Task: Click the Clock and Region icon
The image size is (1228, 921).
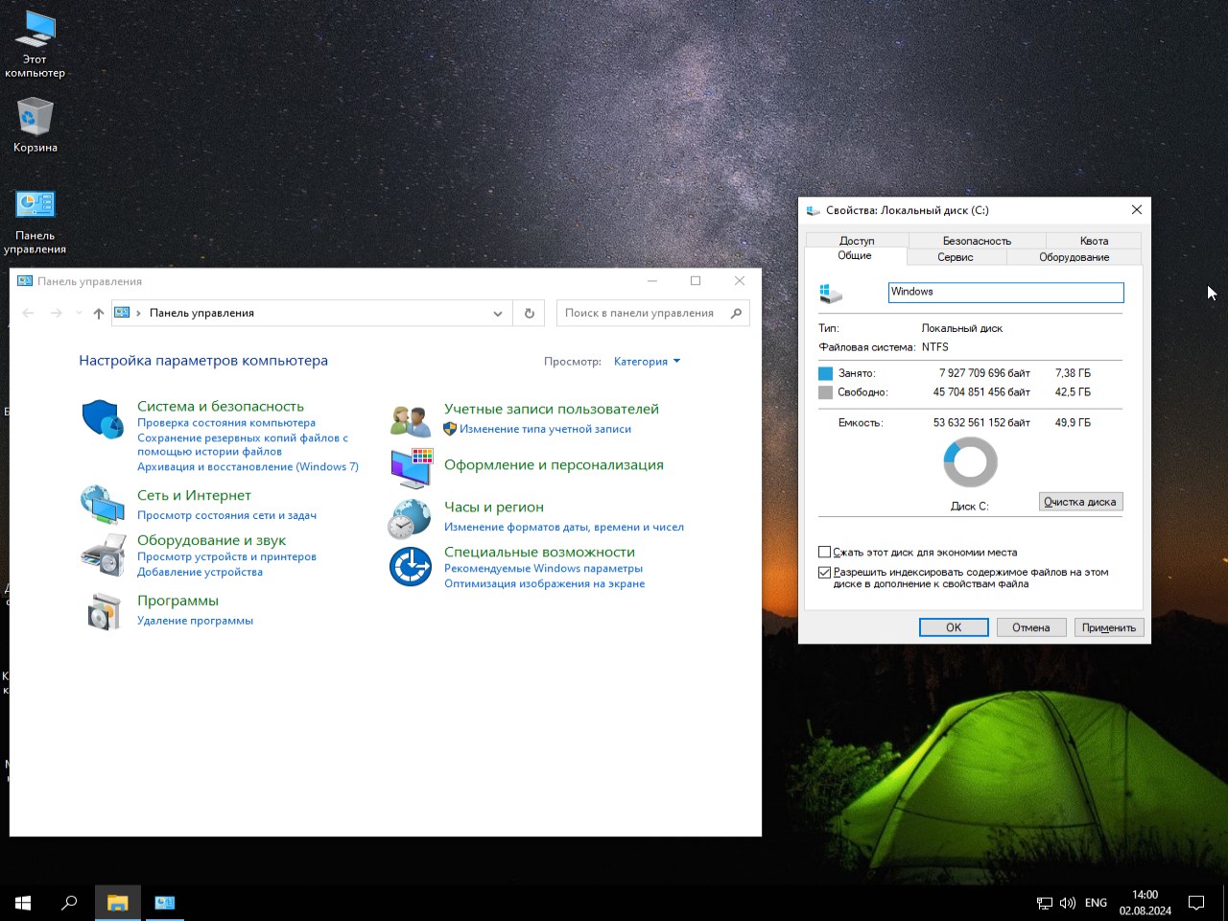Action: (x=411, y=518)
